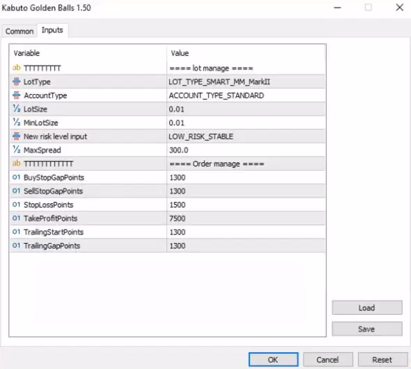Screen dimensions: 411x369
Task: Select the '==== lot manage ====' value cell
Action: click(x=246, y=68)
